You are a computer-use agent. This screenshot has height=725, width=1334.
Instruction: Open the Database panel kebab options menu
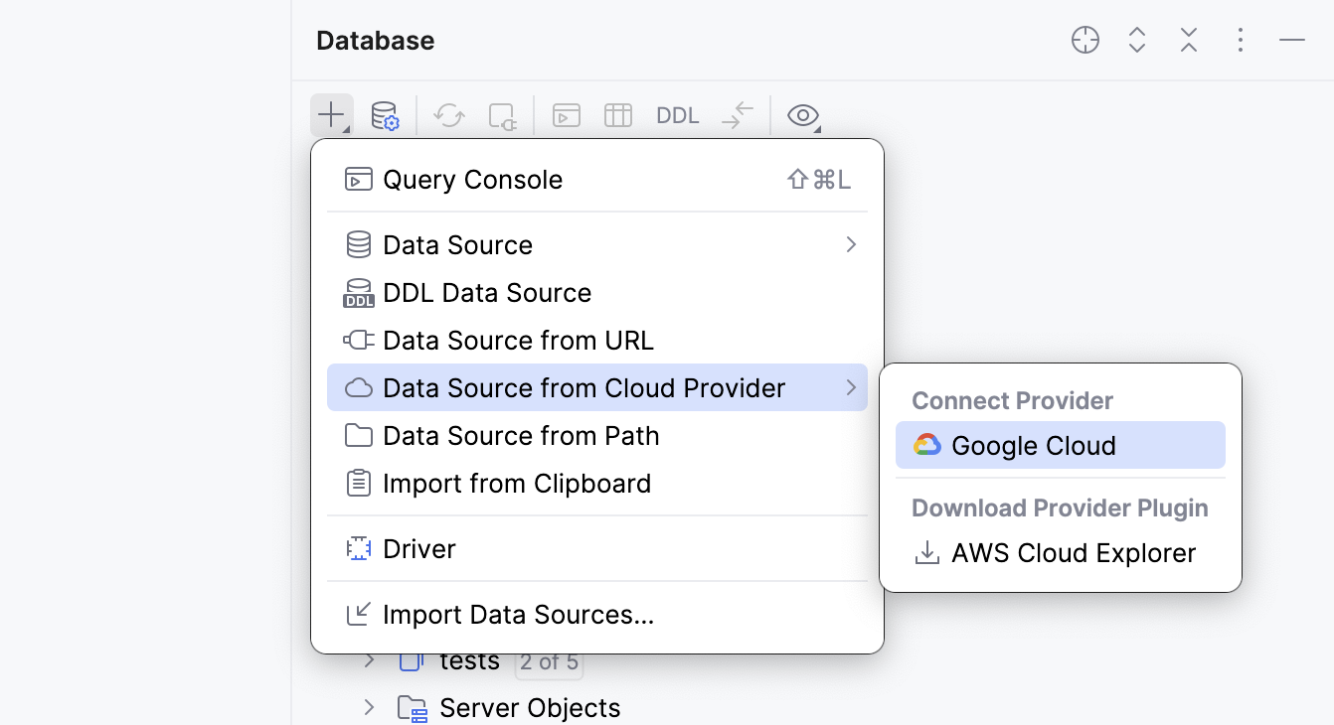point(1240,40)
